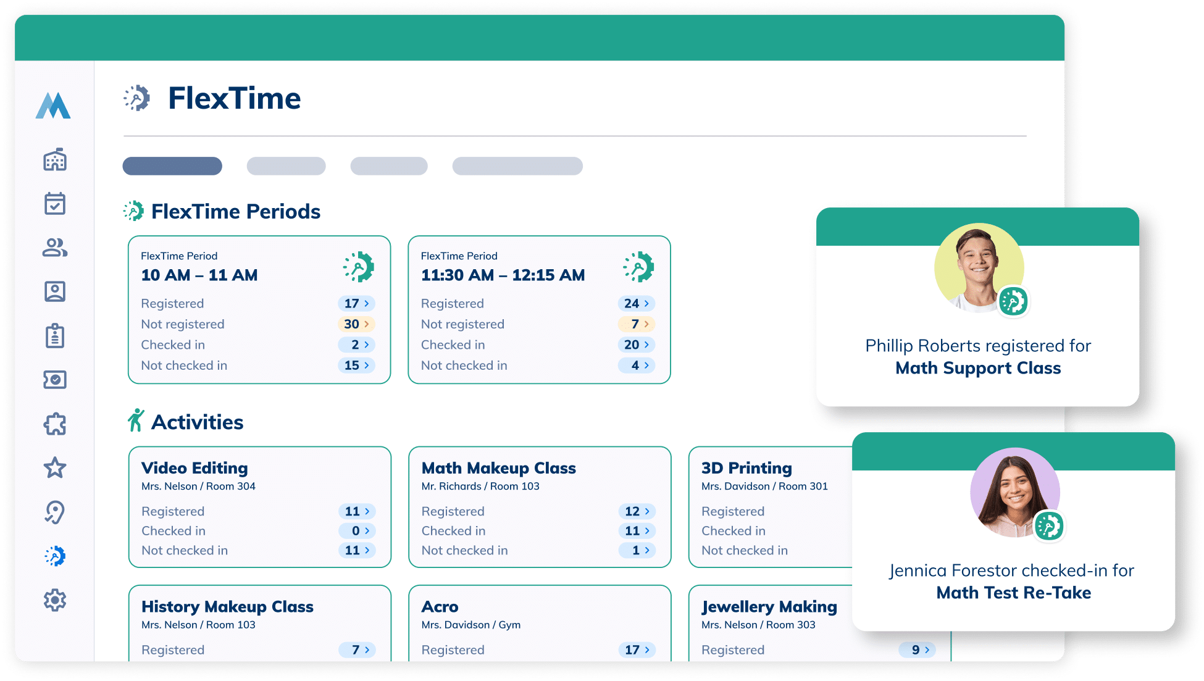
Task: Open the Jewellery Making activity title
Action: [769, 606]
